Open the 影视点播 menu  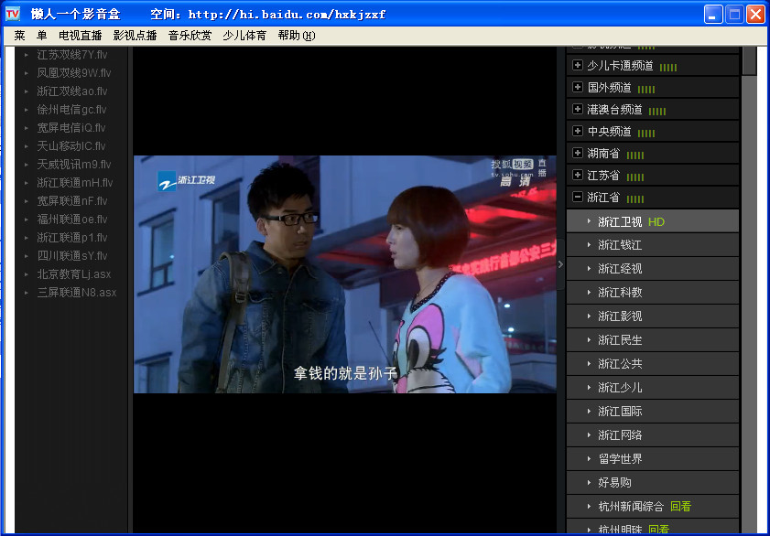pos(135,36)
